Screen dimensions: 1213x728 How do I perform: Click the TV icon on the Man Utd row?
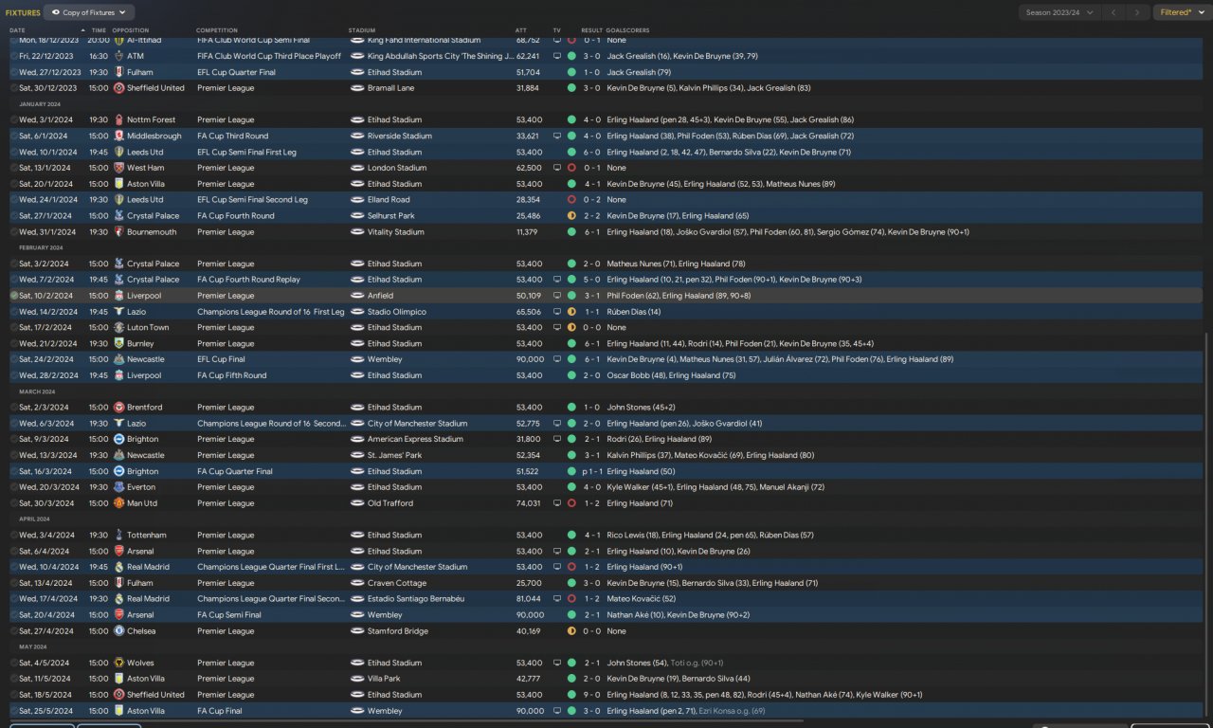click(x=557, y=503)
